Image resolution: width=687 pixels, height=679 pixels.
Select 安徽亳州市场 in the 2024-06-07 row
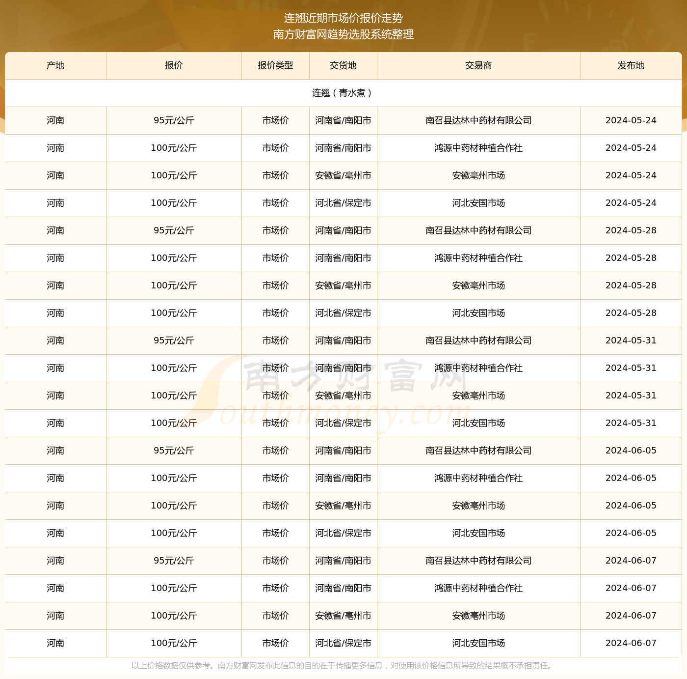point(478,616)
